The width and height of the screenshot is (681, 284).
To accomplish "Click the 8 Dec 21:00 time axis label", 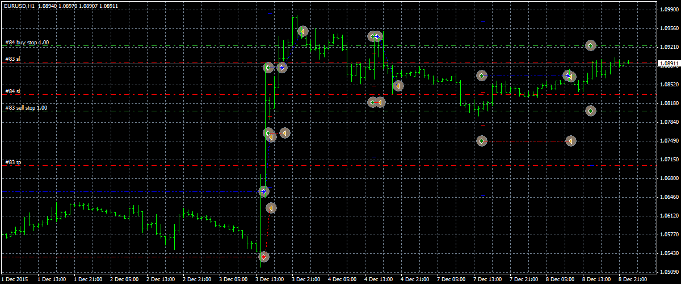I will tap(632, 279).
